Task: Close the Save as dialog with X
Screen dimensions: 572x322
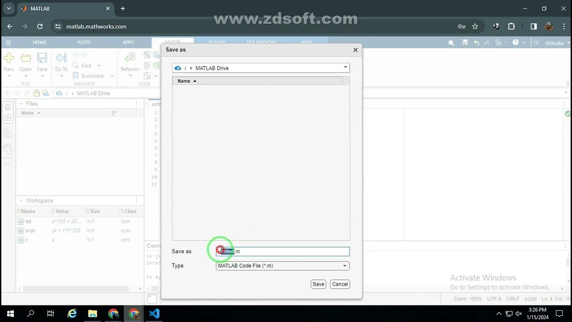Action: point(356,50)
